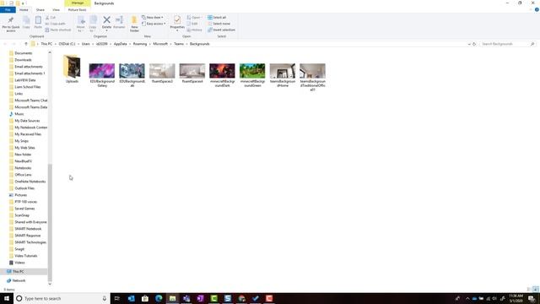Click navigation pane scroll down arrow
The width and height of the screenshot is (540, 304).
coord(50,284)
